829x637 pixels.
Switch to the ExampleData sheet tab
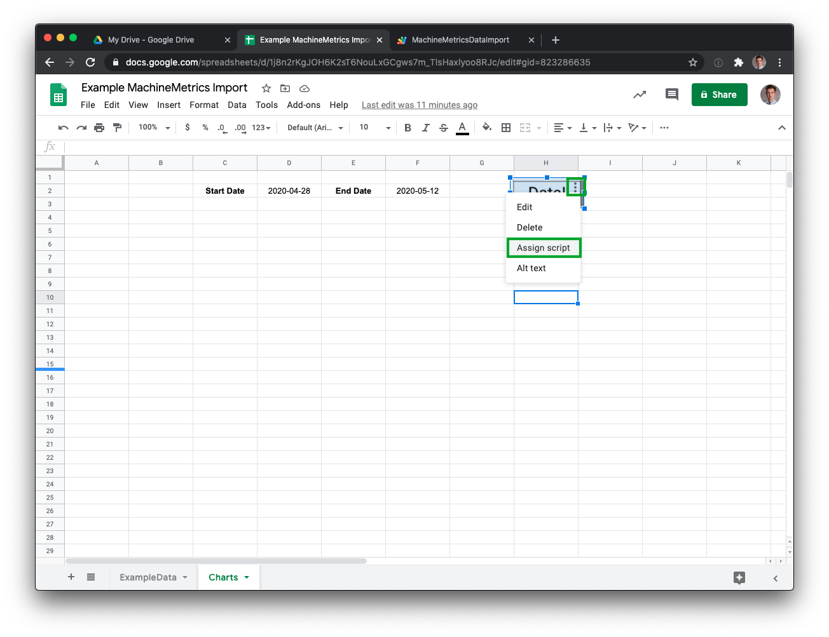(148, 577)
